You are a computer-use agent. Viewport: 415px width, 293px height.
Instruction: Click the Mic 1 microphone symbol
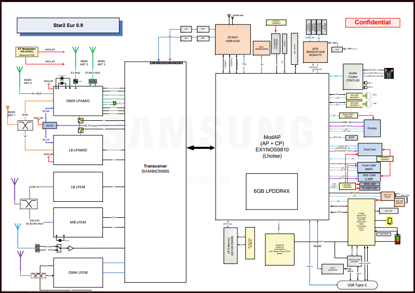[366, 83]
